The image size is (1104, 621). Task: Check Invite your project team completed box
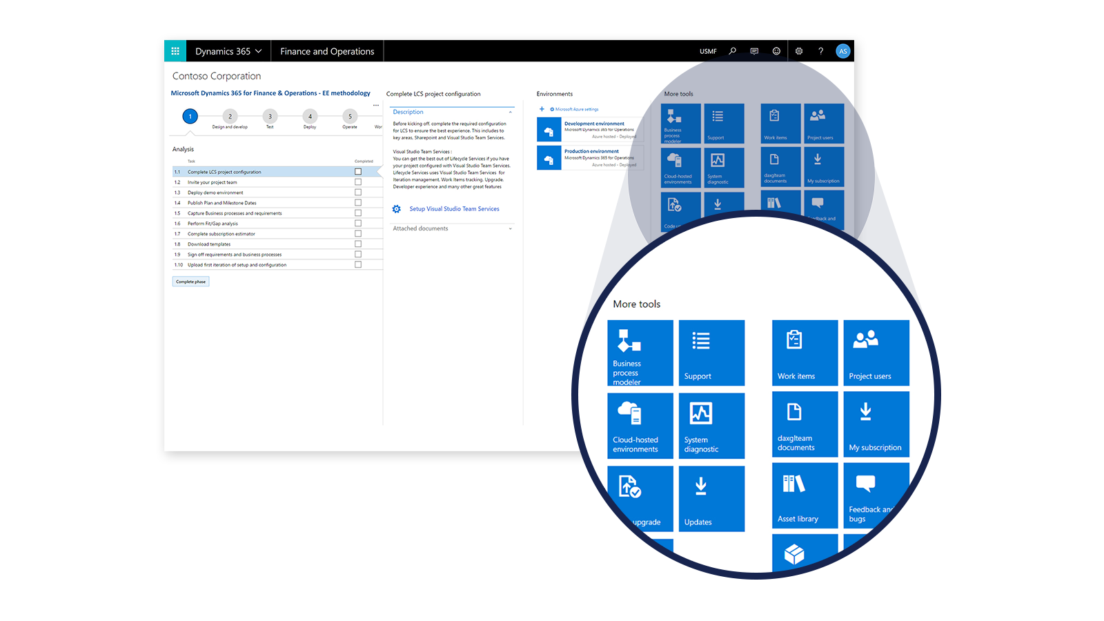(358, 182)
